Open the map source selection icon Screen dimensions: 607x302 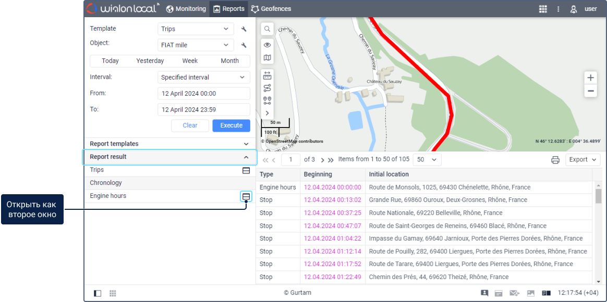[267, 58]
